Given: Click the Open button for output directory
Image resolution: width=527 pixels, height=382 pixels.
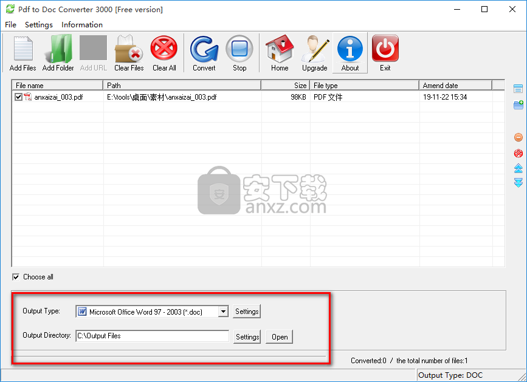Looking at the screenshot, I should (279, 336).
